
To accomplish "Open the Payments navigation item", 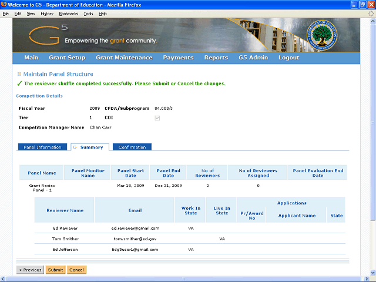I will click(178, 58).
